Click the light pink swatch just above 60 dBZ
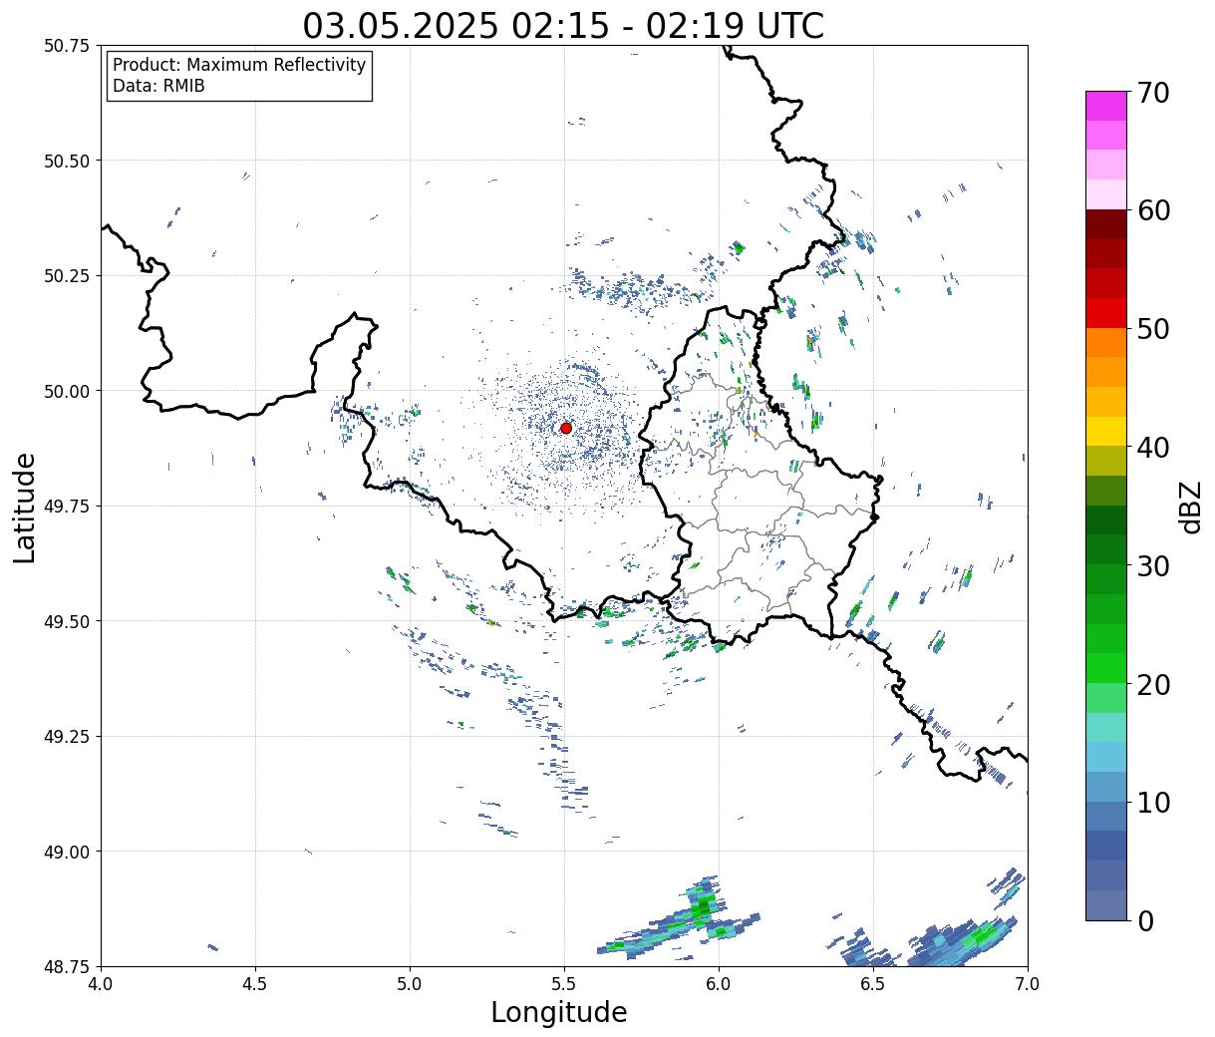This screenshot has height=1037, width=1215. pos(1105,194)
